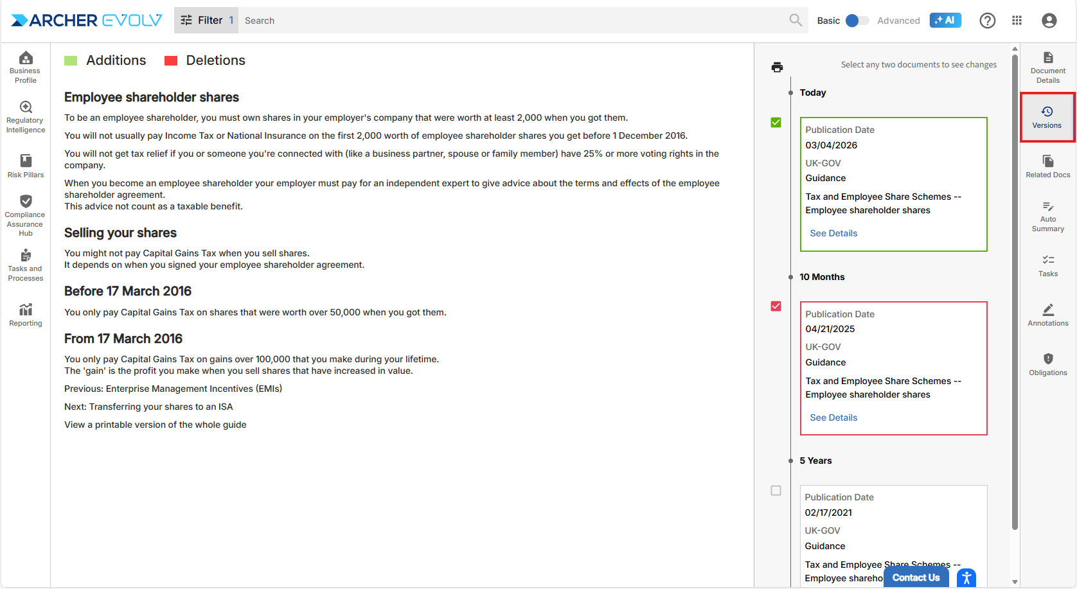Open the Compliance Assurance Hub
This screenshot has width=1077, height=589.
(x=26, y=215)
